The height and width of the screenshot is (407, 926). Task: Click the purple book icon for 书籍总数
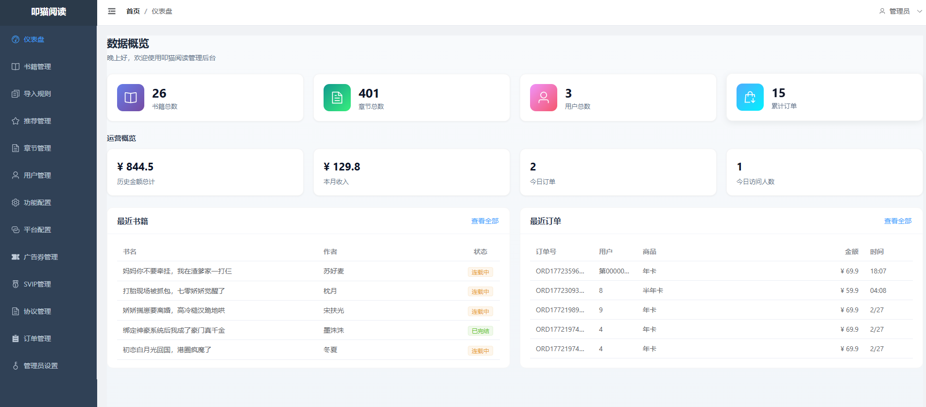[x=131, y=98]
